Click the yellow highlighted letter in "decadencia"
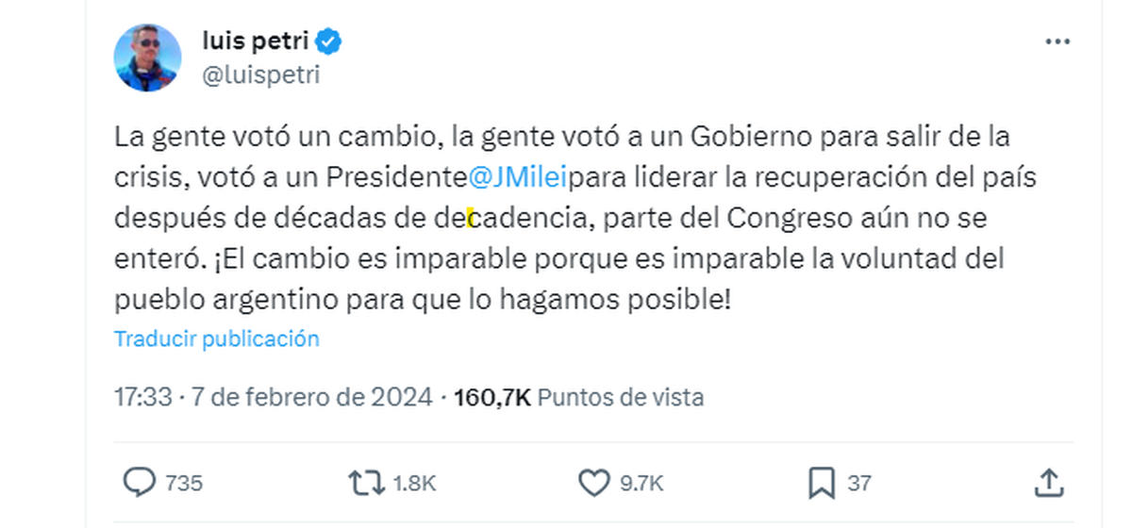Viewport: 1132px width, 528px height. [472, 219]
